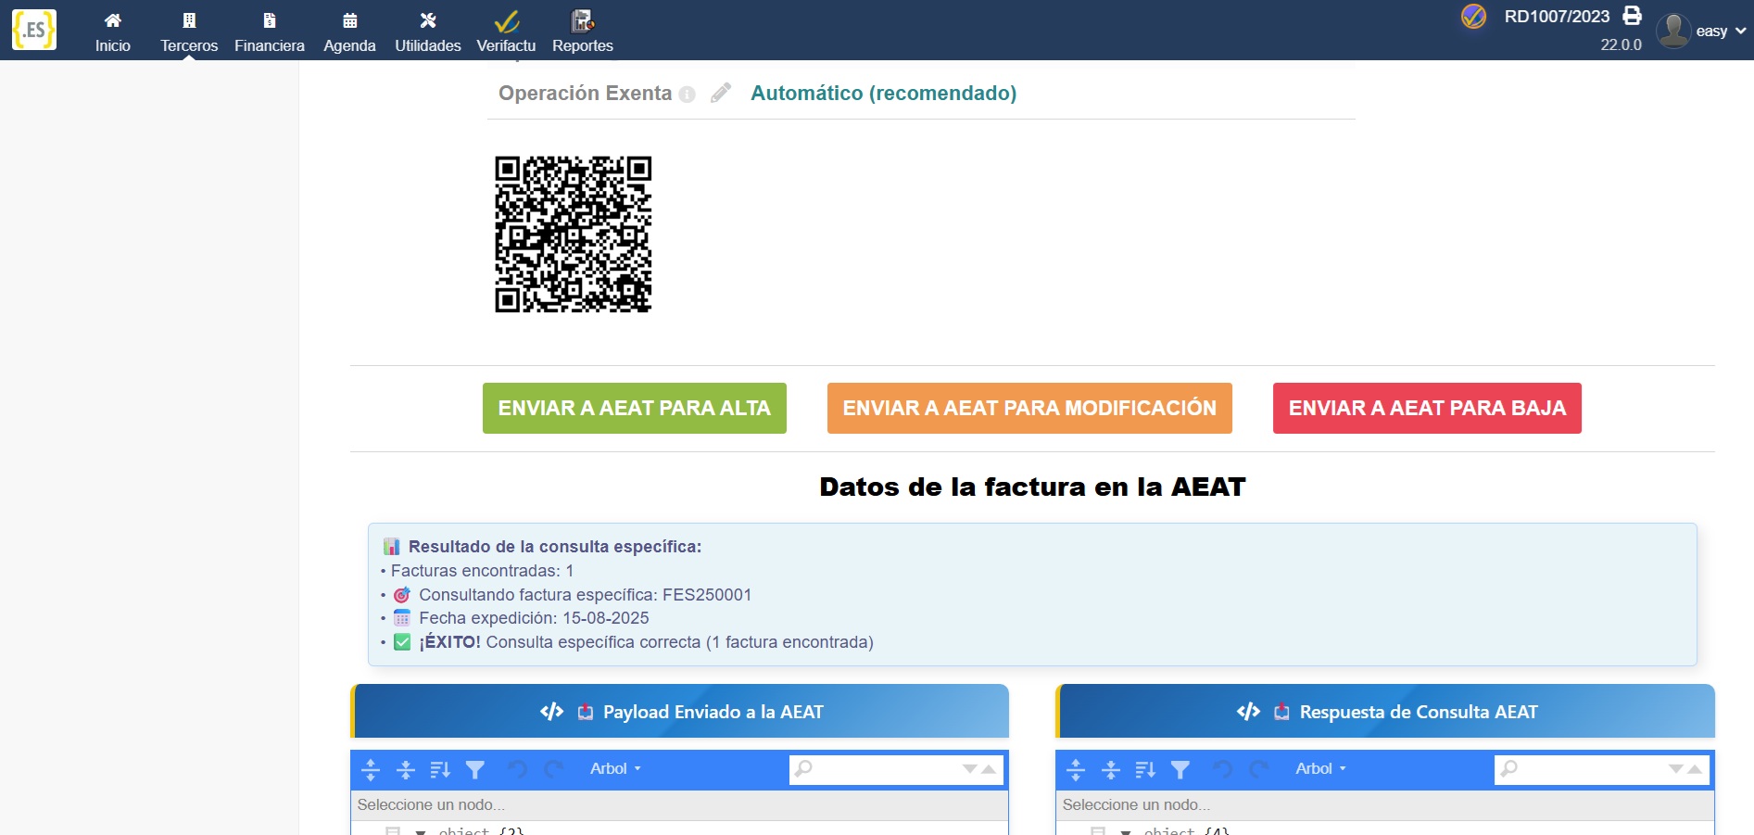Redo last action in the Payload editor
Viewport: 1754px width, 835px height.
click(553, 769)
